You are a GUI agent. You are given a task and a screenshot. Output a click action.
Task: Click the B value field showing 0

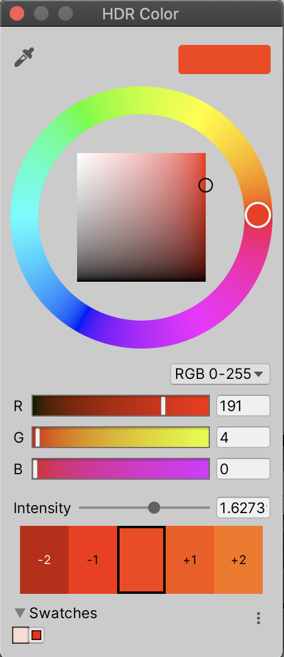(x=243, y=469)
